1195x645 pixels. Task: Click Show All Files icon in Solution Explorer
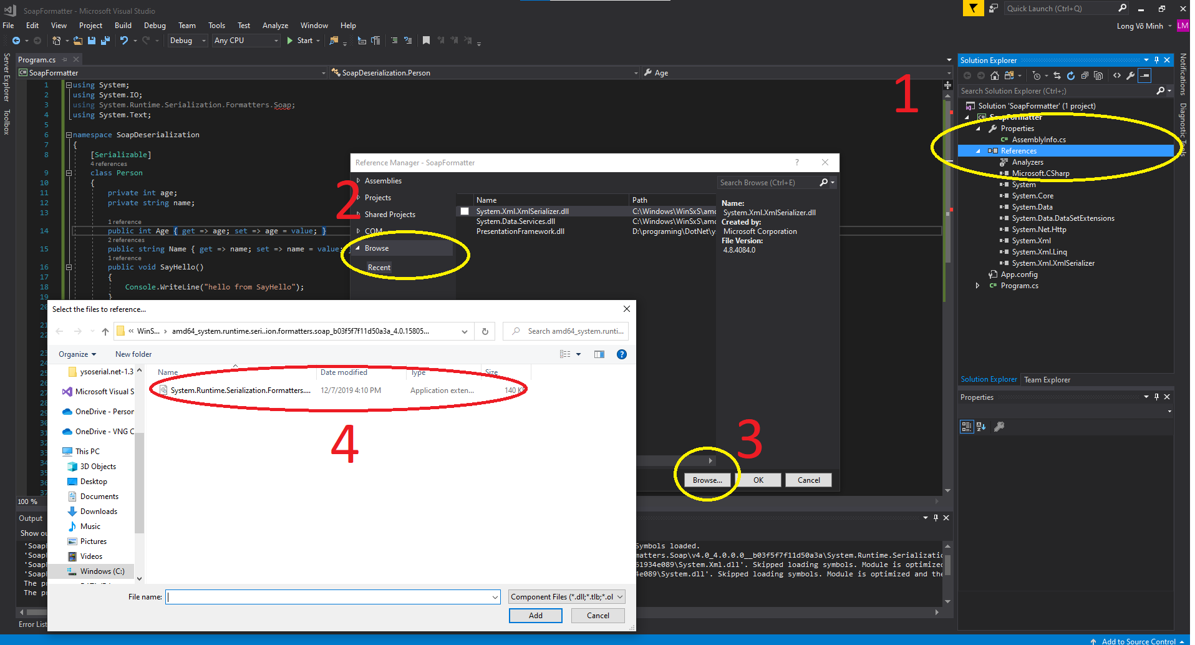(1098, 75)
